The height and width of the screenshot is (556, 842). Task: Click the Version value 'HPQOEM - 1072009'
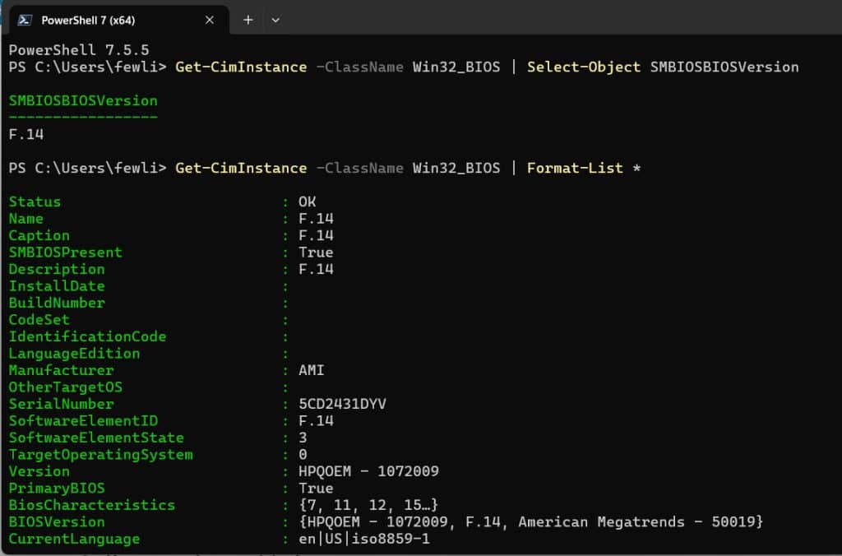pos(369,471)
